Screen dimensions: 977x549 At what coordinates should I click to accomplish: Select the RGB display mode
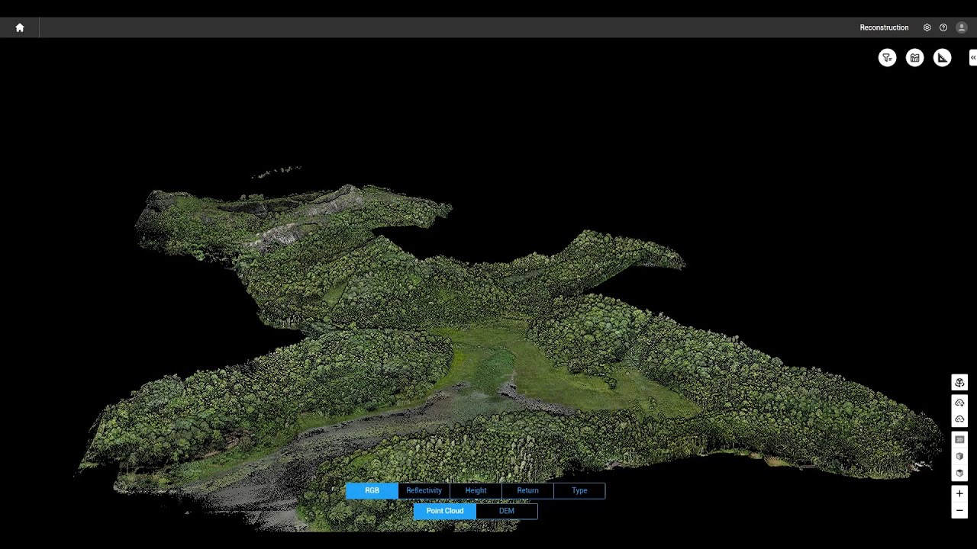(x=372, y=491)
